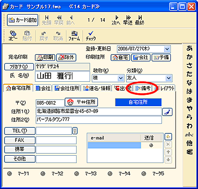Select あ in the kana index
This screenshot has height=189, width=198.
190,48
